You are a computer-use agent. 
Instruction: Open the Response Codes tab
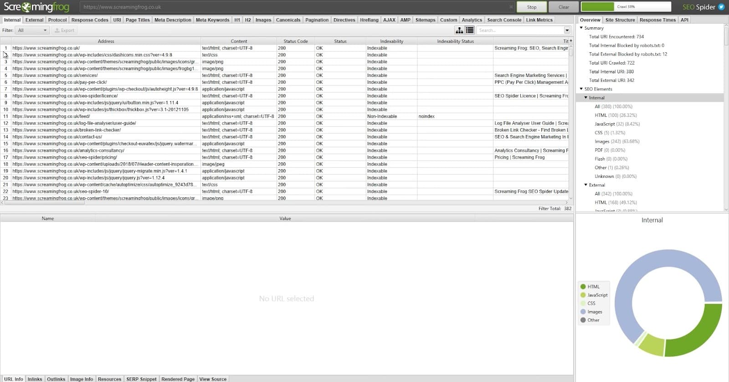pyautogui.click(x=90, y=20)
